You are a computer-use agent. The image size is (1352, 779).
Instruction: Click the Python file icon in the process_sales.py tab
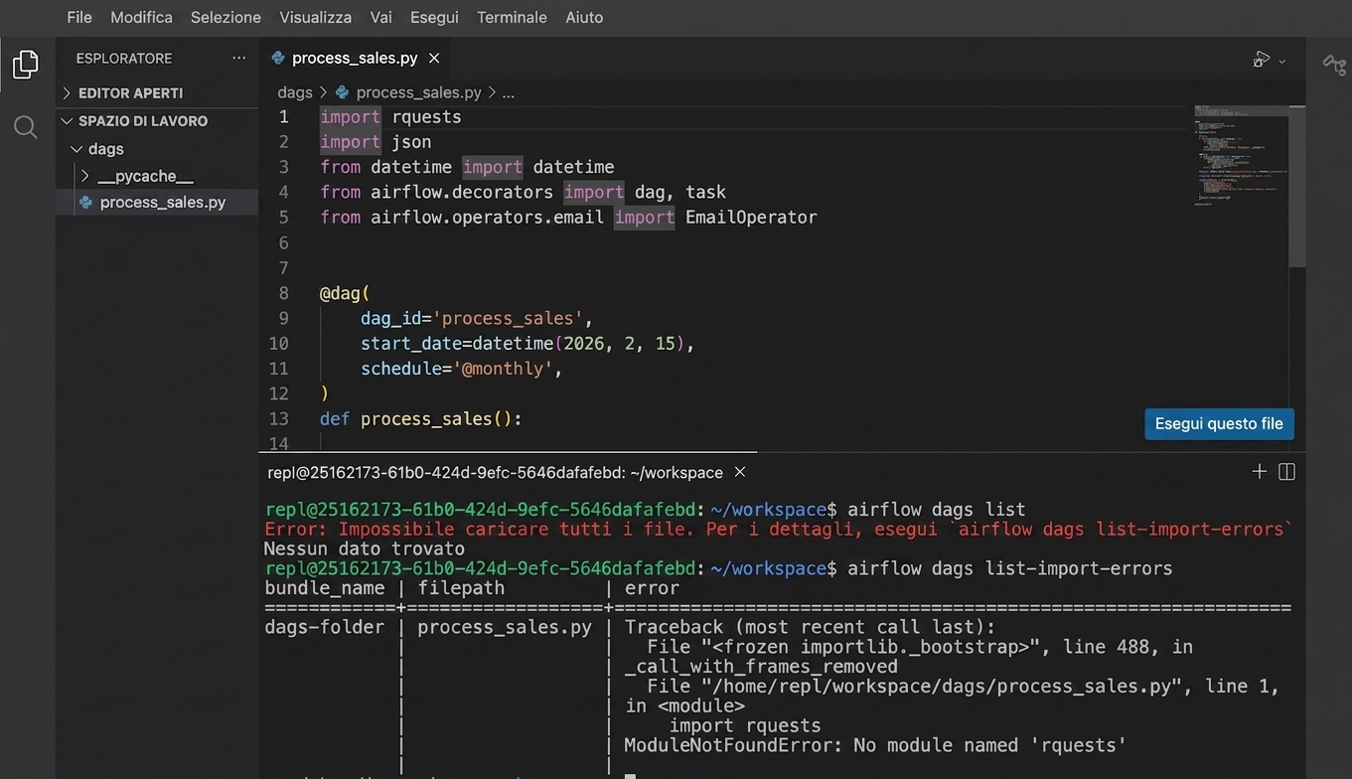click(x=278, y=59)
